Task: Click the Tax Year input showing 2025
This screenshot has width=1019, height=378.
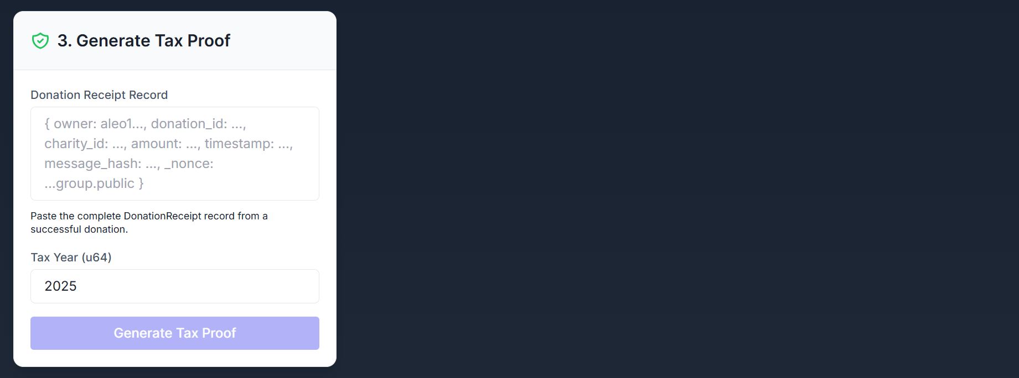Action: pos(175,286)
